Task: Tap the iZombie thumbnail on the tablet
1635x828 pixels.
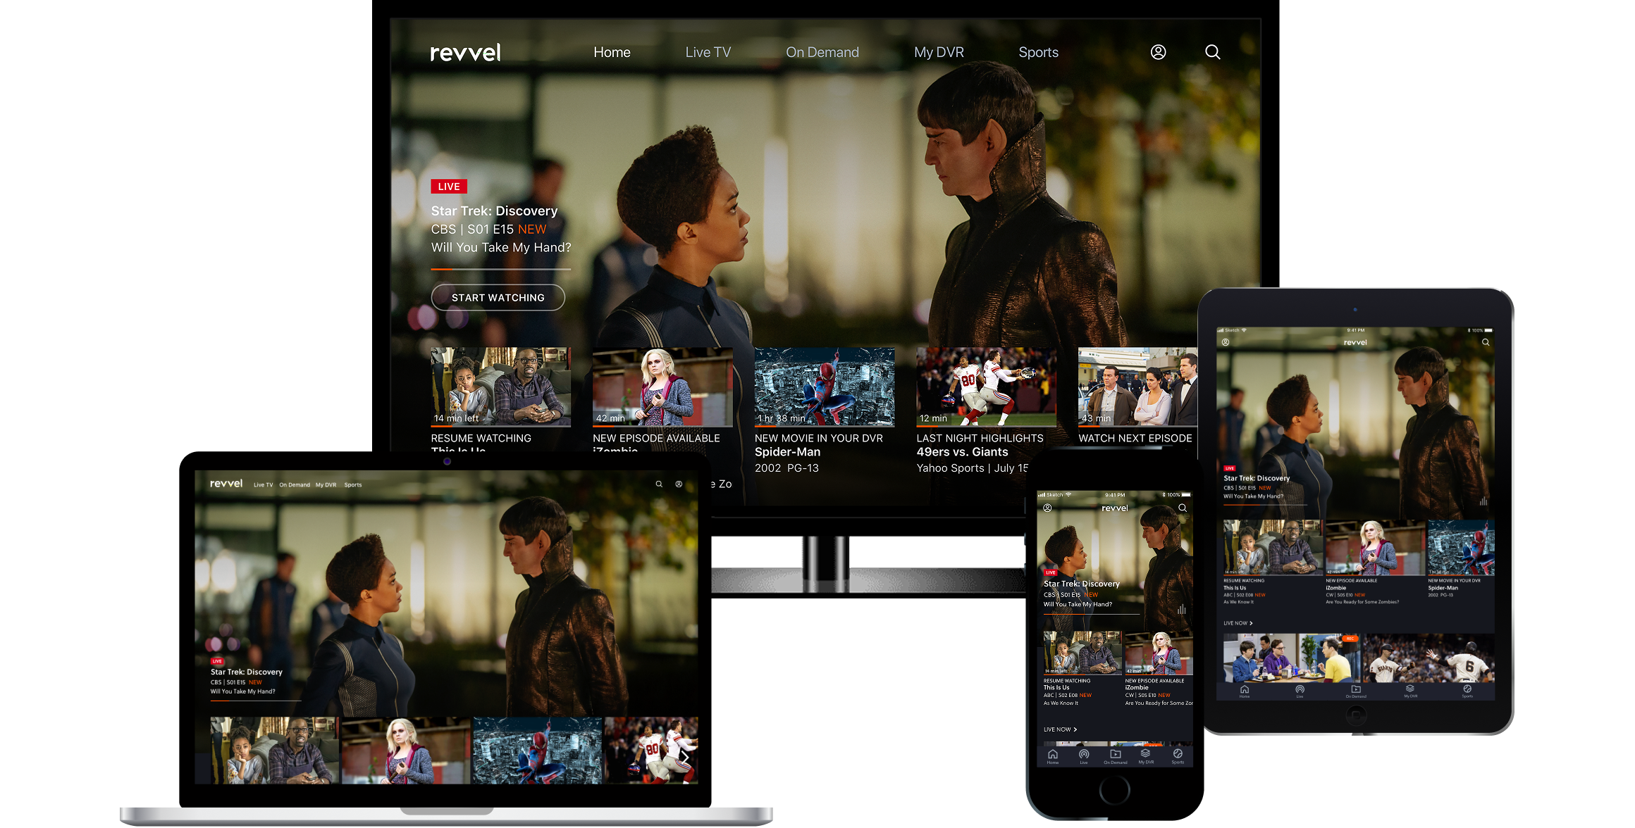Action: point(1375,548)
